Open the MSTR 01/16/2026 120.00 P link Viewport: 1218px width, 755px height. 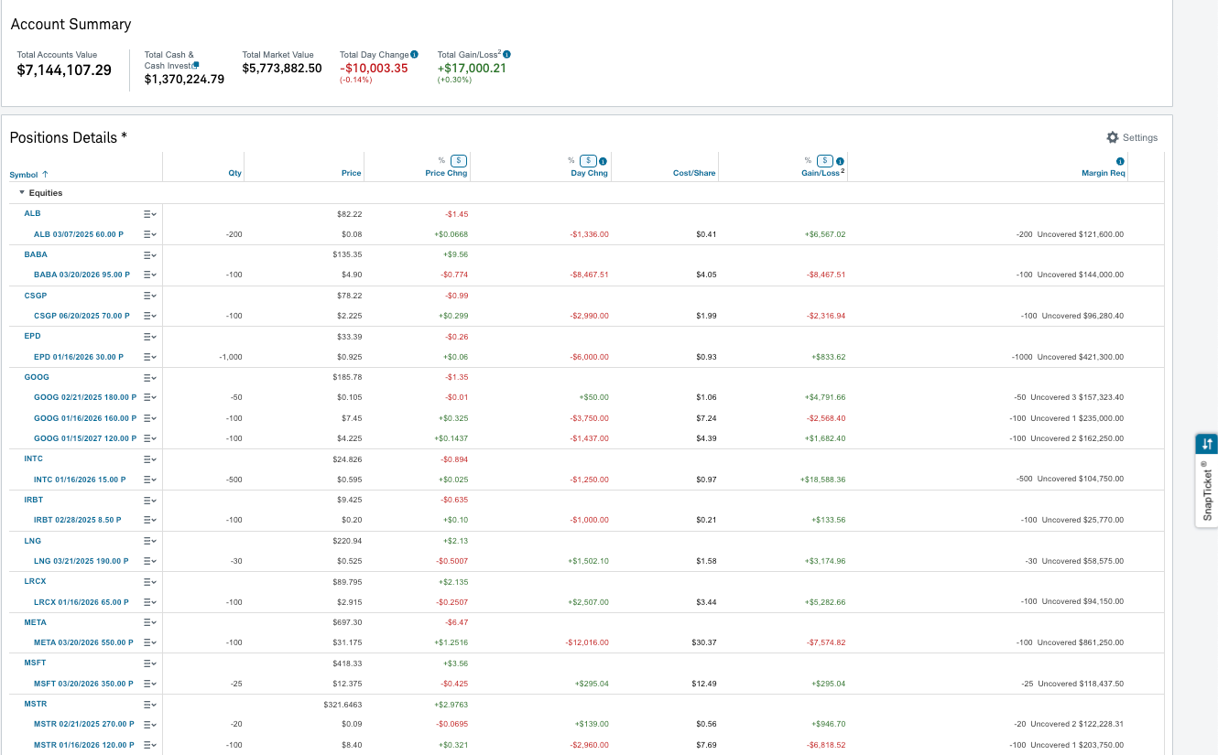84,745
